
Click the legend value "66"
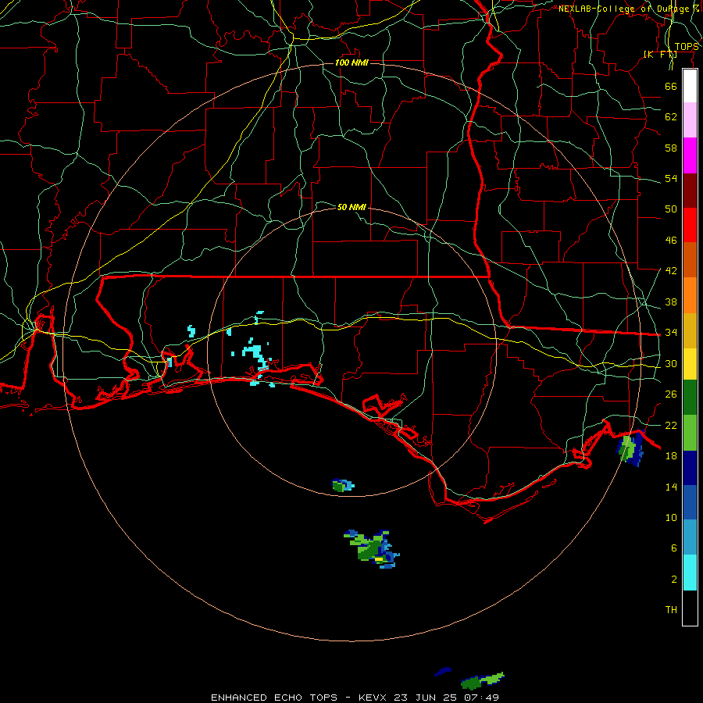click(671, 86)
